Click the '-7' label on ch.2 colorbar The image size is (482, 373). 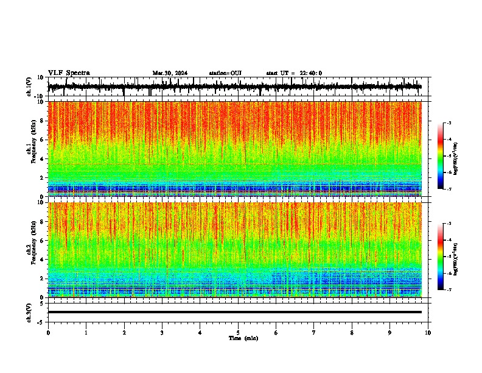[x=449, y=290]
